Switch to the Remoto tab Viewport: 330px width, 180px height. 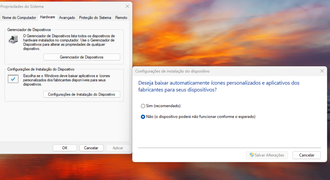[x=121, y=17]
